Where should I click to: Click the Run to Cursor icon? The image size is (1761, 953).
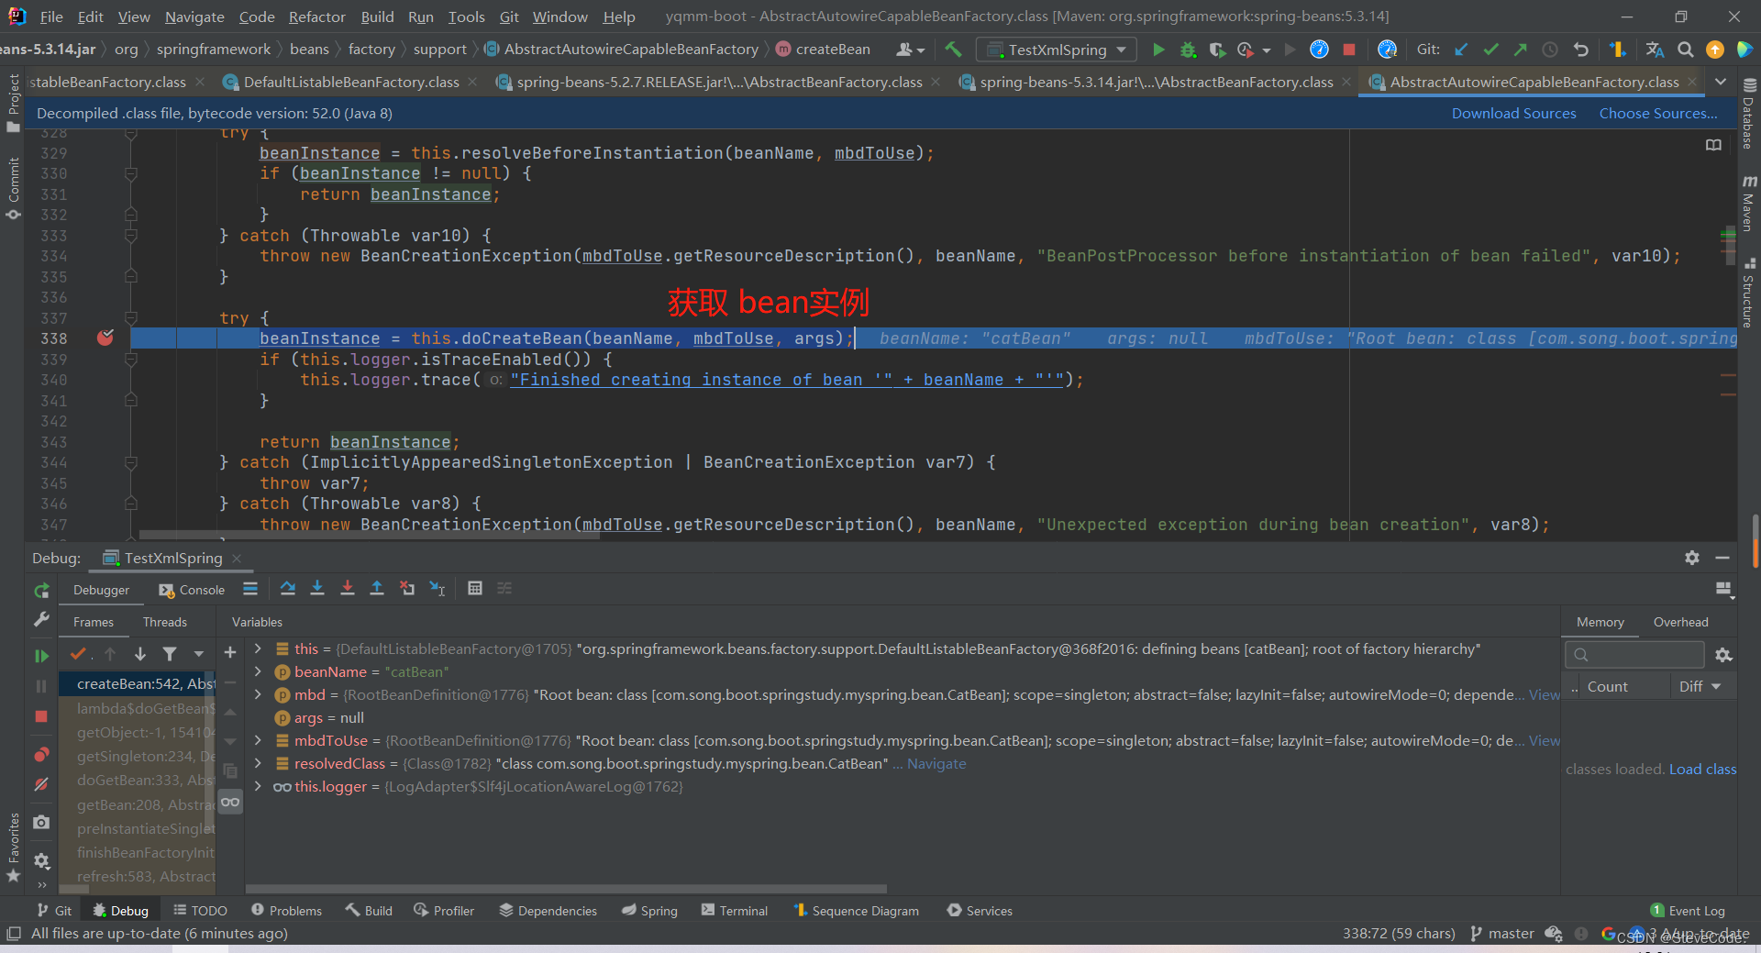coord(437,589)
